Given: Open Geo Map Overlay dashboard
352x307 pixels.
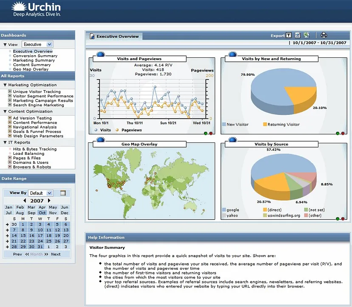Looking at the screenshot, I should [x=31, y=69].
